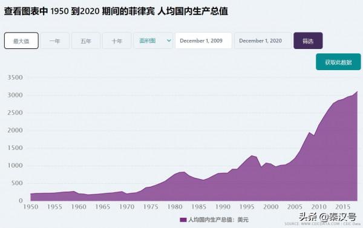This screenshot has width=363, height=228.
Task: Edit the December 1, 2009 start date
Action: coord(203,41)
